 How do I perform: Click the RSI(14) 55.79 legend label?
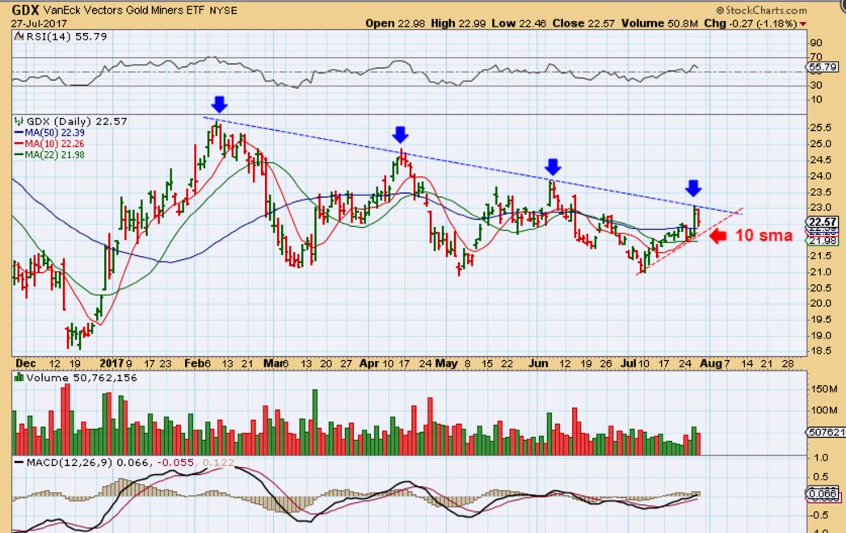pyautogui.click(x=66, y=36)
